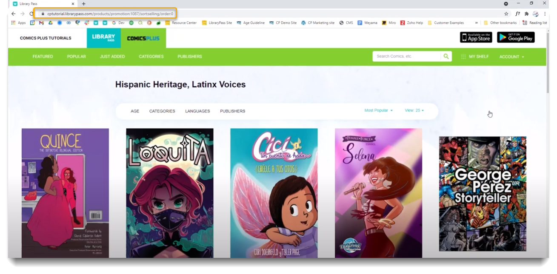The height and width of the screenshot is (274, 557).
Task: Open the View: 25 dropdown
Action: [414, 110]
